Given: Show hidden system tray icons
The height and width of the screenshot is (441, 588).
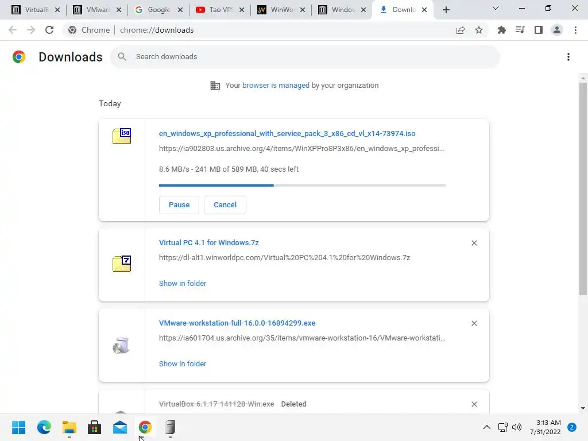Looking at the screenshot, I should click(x=487, y=427).
